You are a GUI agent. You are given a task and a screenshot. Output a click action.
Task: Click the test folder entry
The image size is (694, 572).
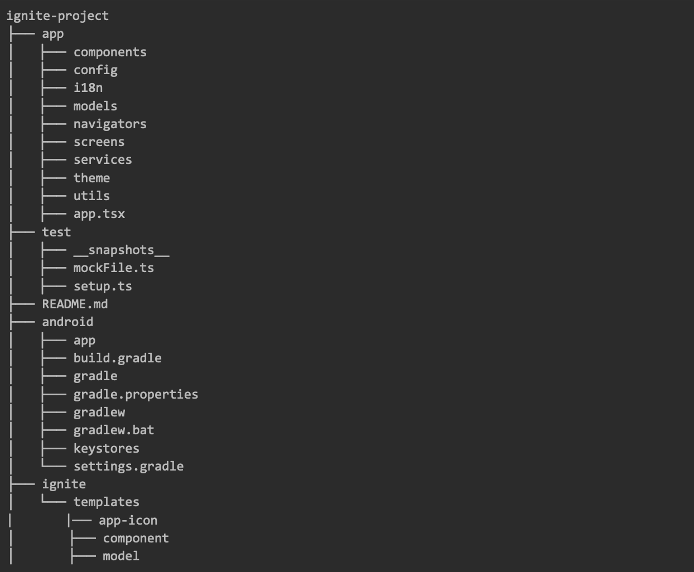[56, 232]
